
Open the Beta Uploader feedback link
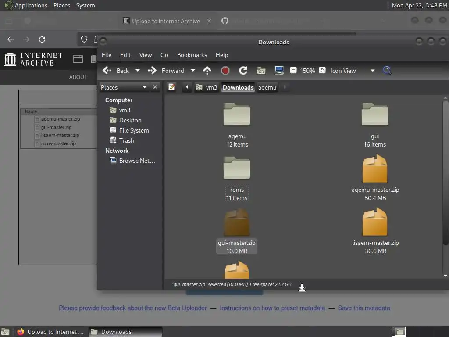pos(133,308)
